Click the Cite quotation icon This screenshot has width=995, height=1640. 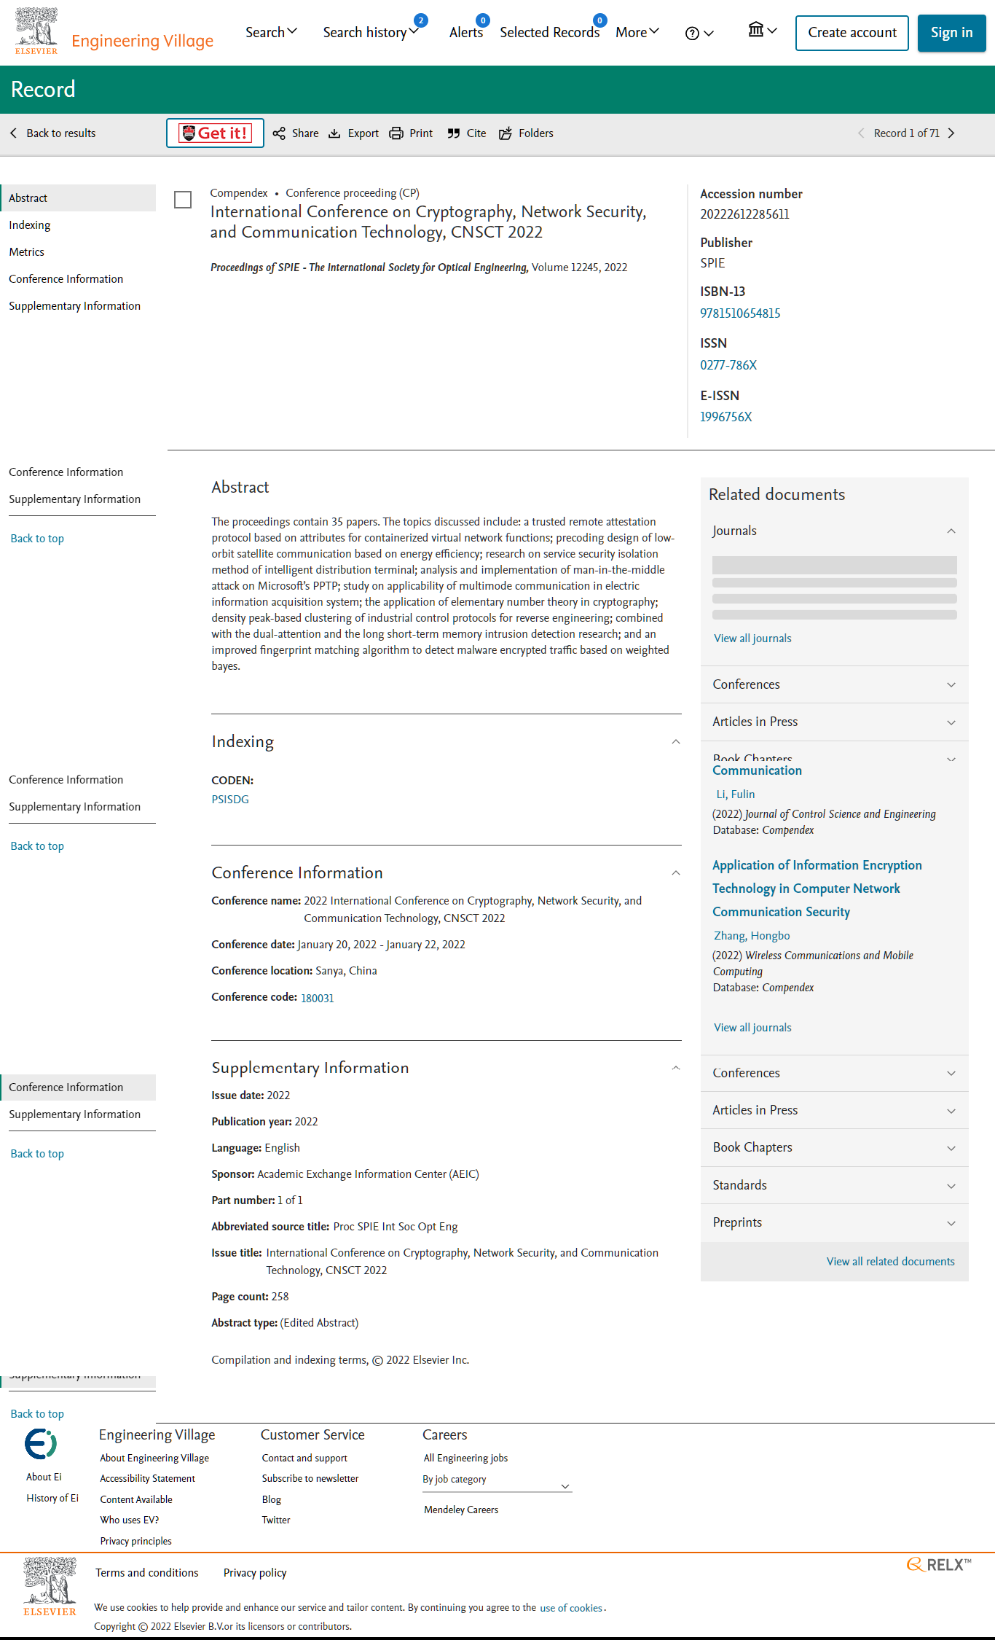click(454, 133)
